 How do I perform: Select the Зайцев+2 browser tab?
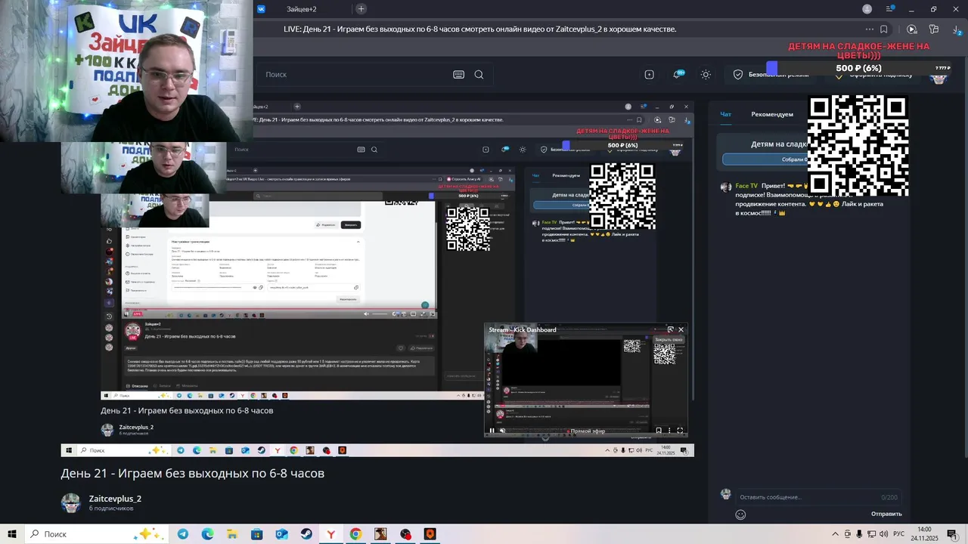tap(301, 9)
